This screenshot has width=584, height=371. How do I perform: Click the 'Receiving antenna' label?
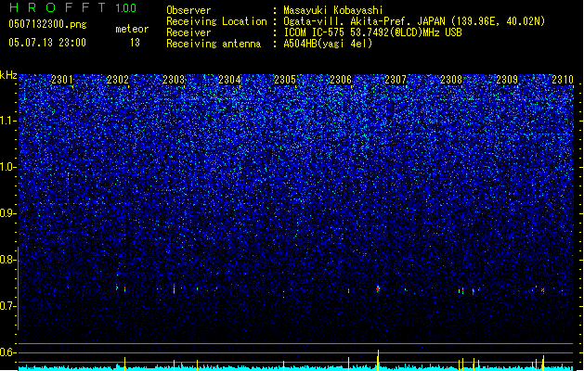point(214,44)
